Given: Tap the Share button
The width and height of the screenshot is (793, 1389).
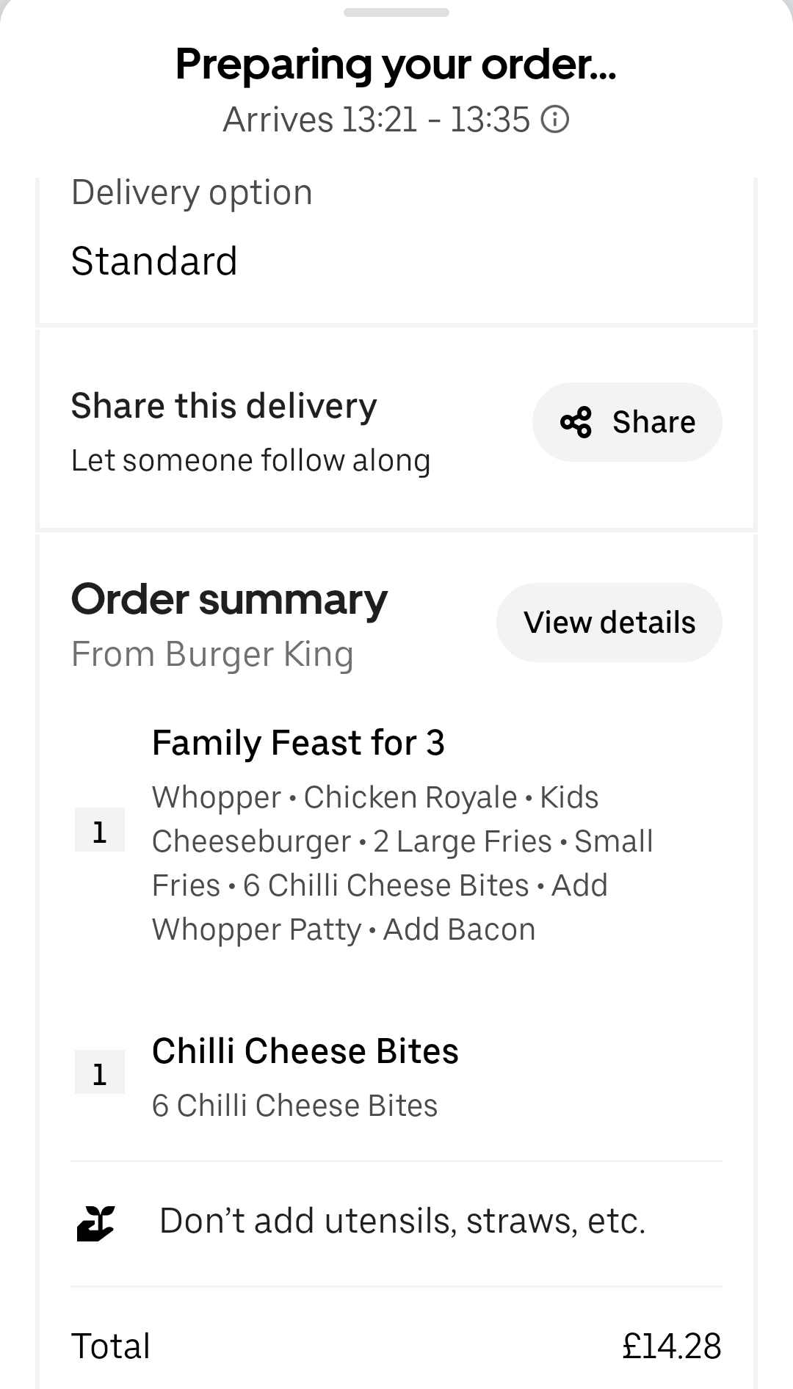Looking at the screenshot, I should pyautogui.click(x=627, y=422).
